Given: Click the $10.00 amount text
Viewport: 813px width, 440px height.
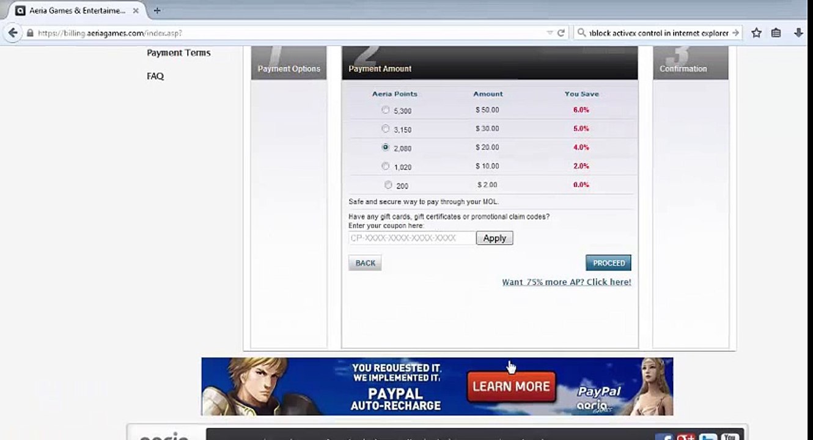Looking at the screenshot, I should point(487,166).
